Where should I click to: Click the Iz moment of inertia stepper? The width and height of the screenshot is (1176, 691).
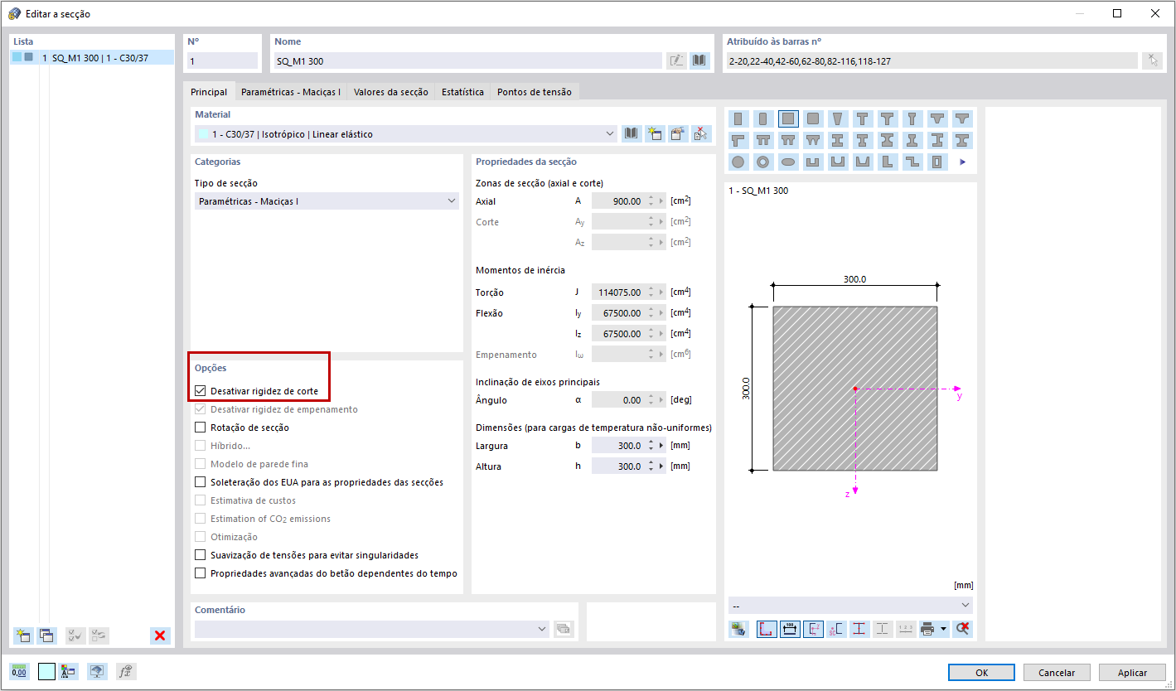[651, 334]
